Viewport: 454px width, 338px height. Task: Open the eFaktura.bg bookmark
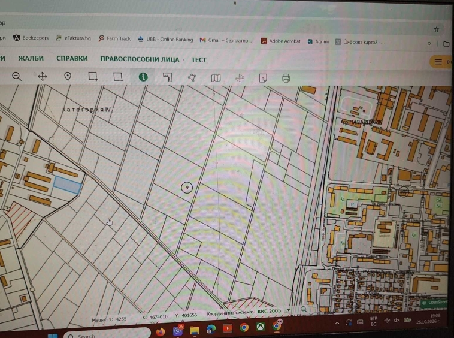(73, 38)
